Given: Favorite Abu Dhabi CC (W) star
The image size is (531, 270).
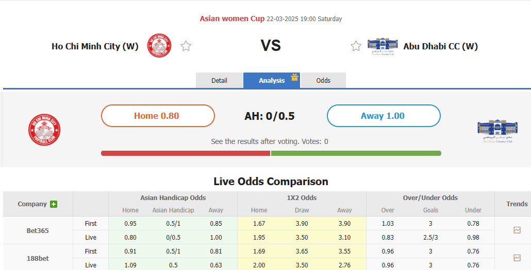Looking at the screenshot, I should tap(356, 46).
